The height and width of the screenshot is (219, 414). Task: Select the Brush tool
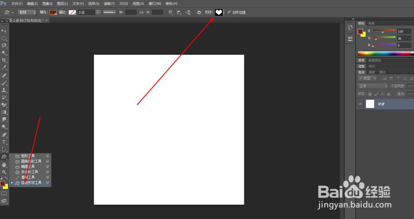4,83
